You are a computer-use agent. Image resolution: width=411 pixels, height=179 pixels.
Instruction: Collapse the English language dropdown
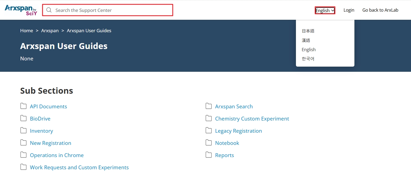pyautogui.click(x=325, y=11)
